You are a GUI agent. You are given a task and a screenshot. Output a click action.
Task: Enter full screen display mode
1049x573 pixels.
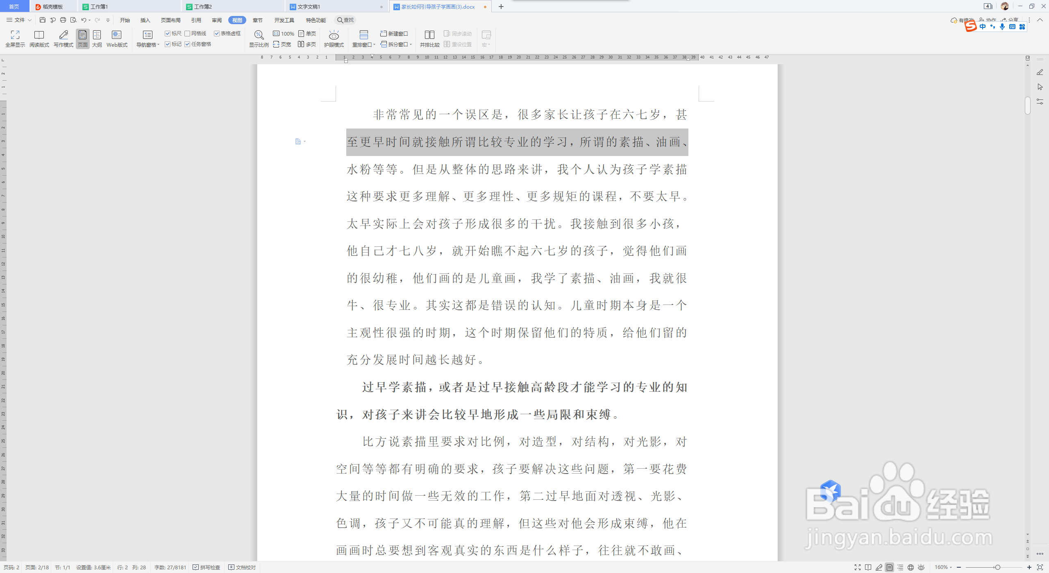pyautogui.click(x=15, y=38)
